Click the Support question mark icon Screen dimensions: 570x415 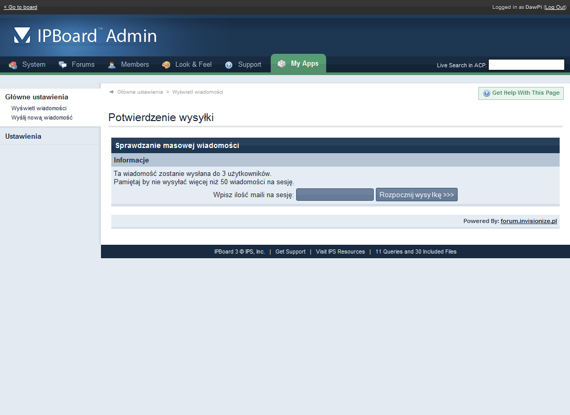point(229,65)
